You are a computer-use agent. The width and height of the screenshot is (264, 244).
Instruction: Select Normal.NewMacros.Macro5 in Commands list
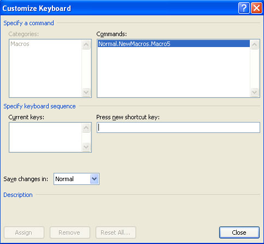(174, 44)
